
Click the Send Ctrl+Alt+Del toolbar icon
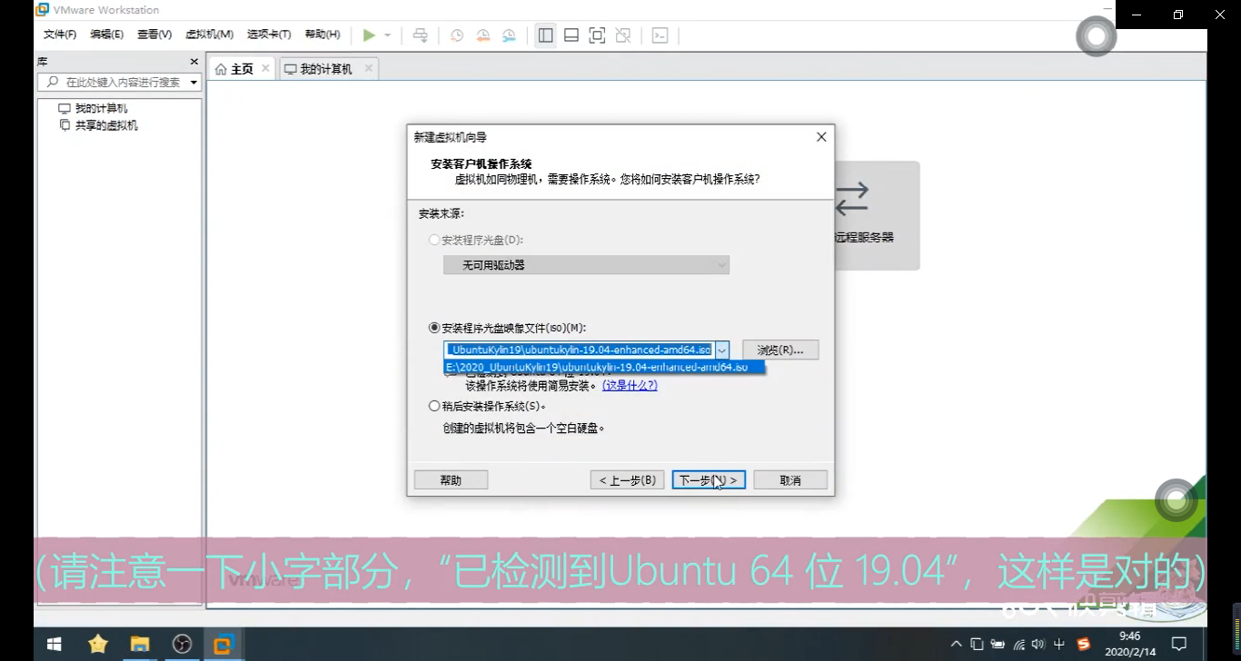[x=420, y=35]
